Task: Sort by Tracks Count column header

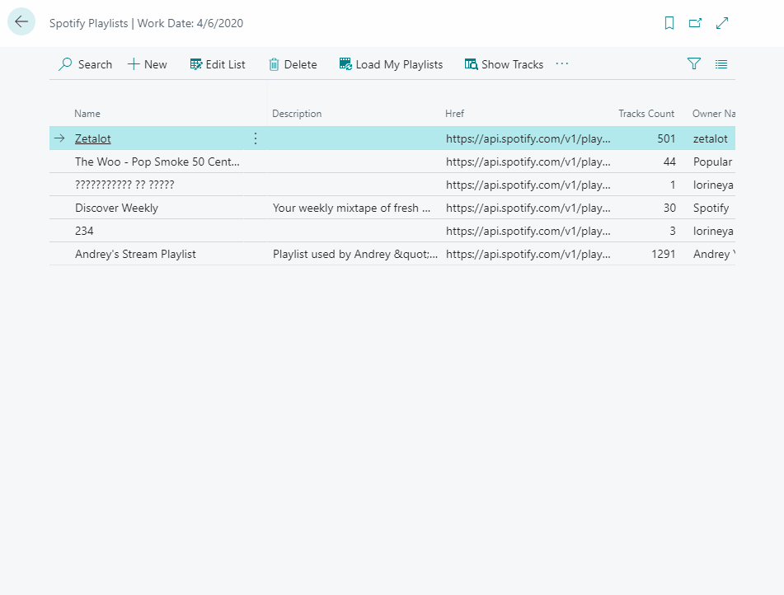Action: pos(646,114)
